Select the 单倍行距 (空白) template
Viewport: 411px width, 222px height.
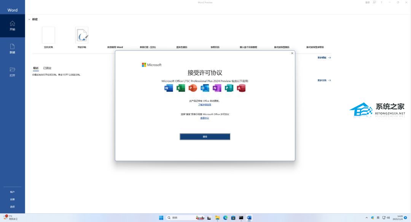click(x=148, y=47)
